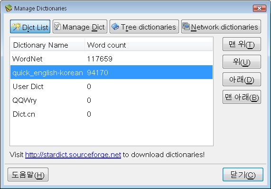This screenshot has width=271, height=189.
Task: Click the Dict.cn word count 0
Action: click(89, 114)
